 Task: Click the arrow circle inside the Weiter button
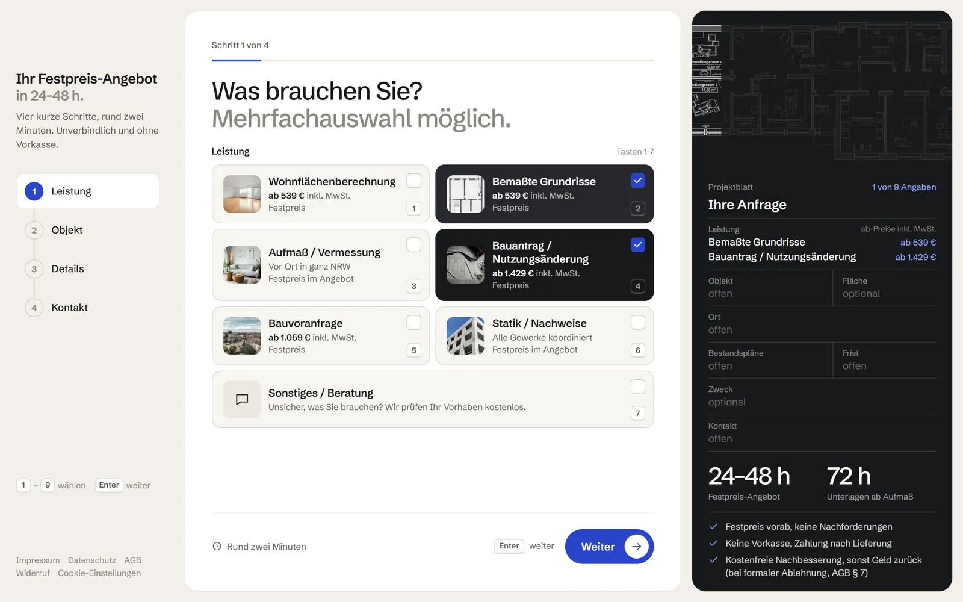(636, 547)
